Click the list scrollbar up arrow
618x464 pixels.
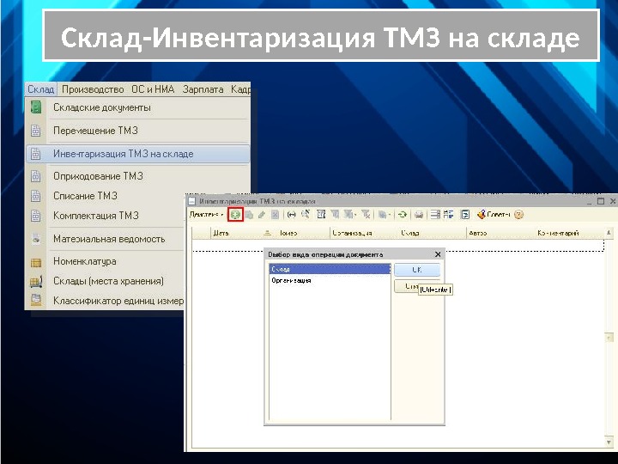pyautogui.click(x=609, y=233)
